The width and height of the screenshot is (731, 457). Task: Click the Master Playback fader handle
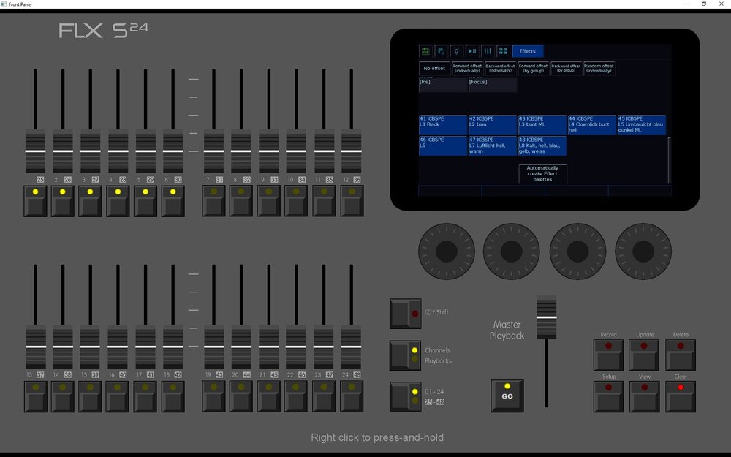tap(546, 317)
